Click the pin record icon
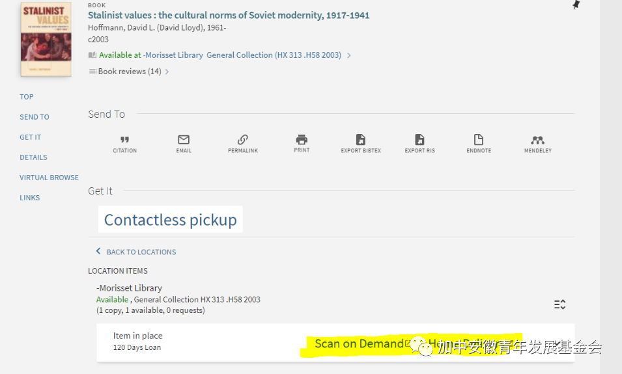622x374 pixels. tap(575, 5)
